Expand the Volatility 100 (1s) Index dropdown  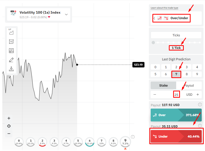(66, 14)
